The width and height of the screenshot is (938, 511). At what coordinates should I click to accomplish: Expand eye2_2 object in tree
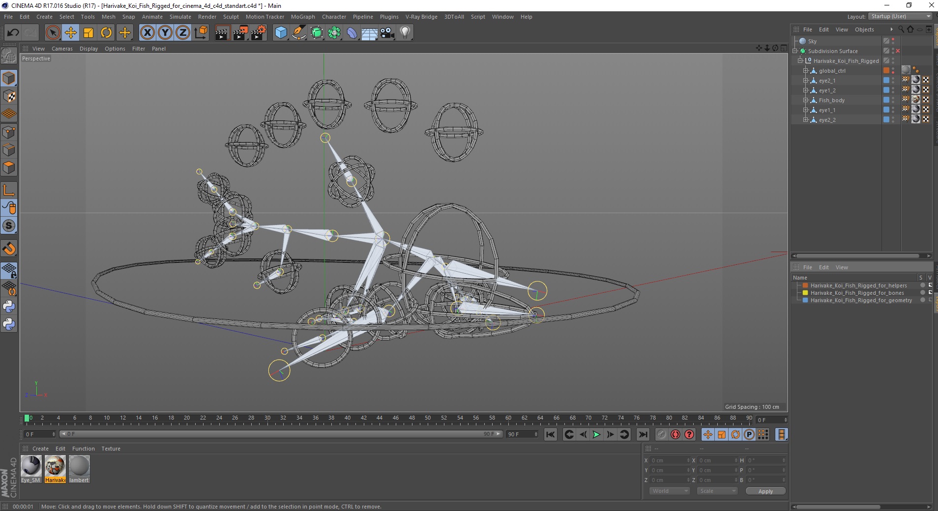[x=806, y=120]
